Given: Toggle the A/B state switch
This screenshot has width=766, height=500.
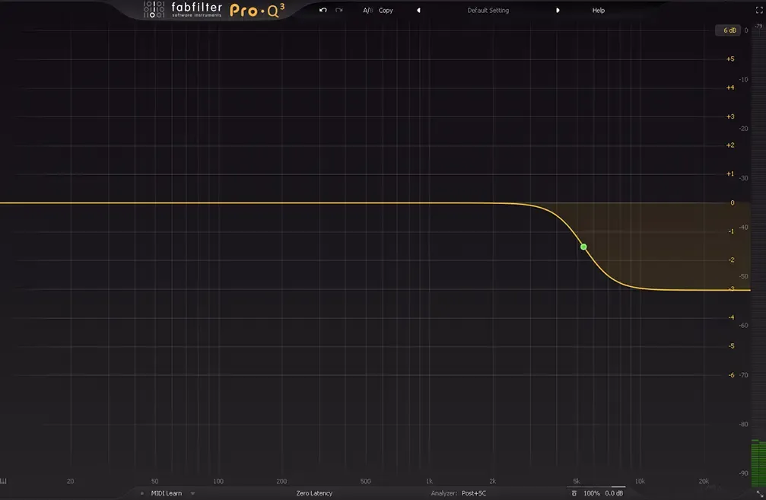Looking at the screenshot, I should click(x=367, y=10).
